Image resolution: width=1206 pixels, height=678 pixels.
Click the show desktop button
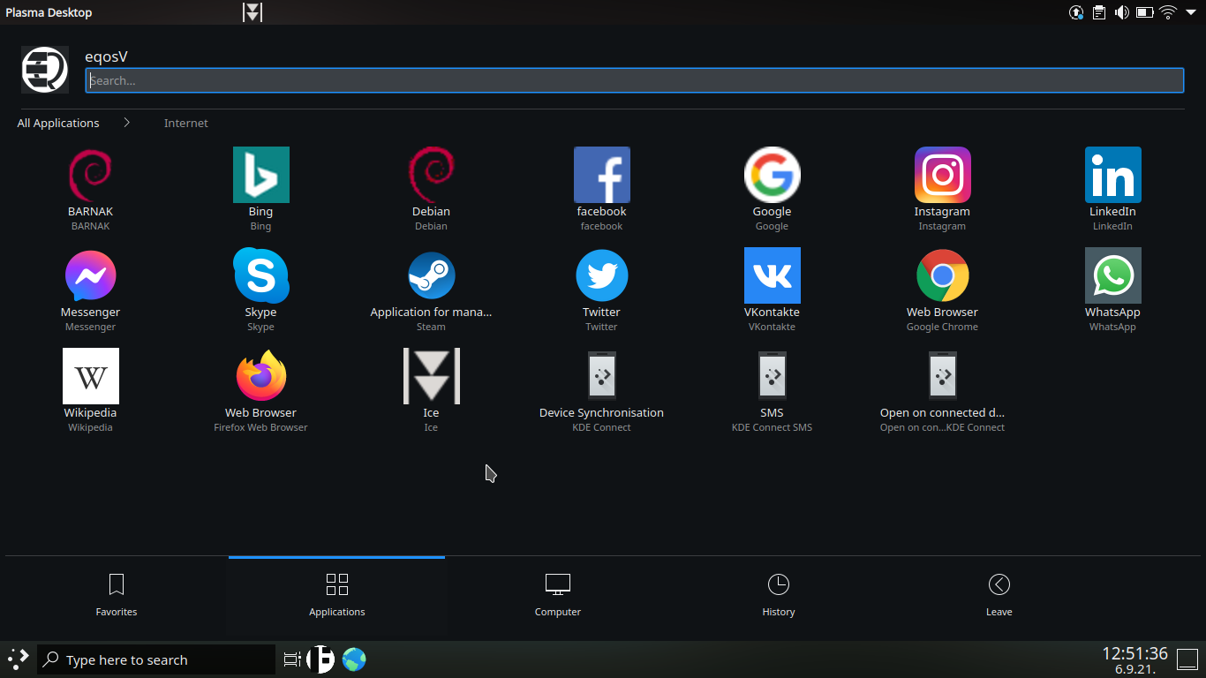[1187, 660]
